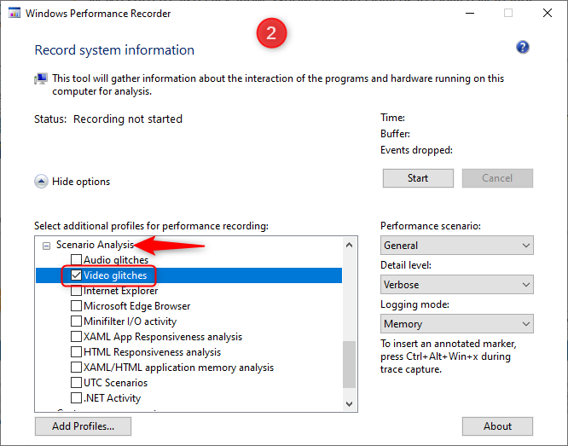Select the .NET Activity list item

pyautogui.click(x=112, y=398)
